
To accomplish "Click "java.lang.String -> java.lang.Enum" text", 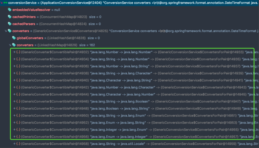I will click(118, 115).
